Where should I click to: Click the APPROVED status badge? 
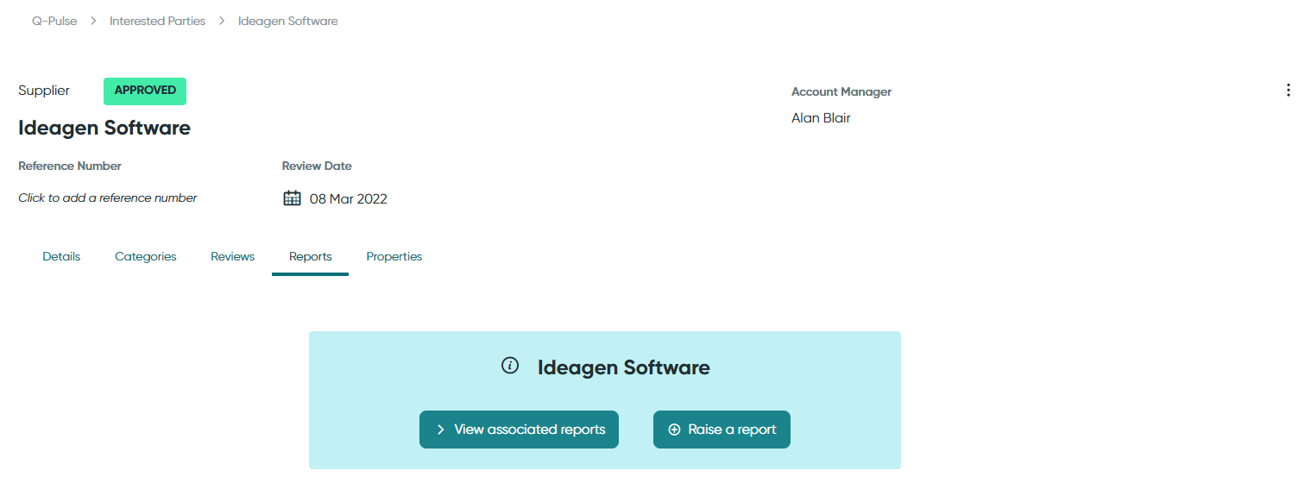(145, 91)
